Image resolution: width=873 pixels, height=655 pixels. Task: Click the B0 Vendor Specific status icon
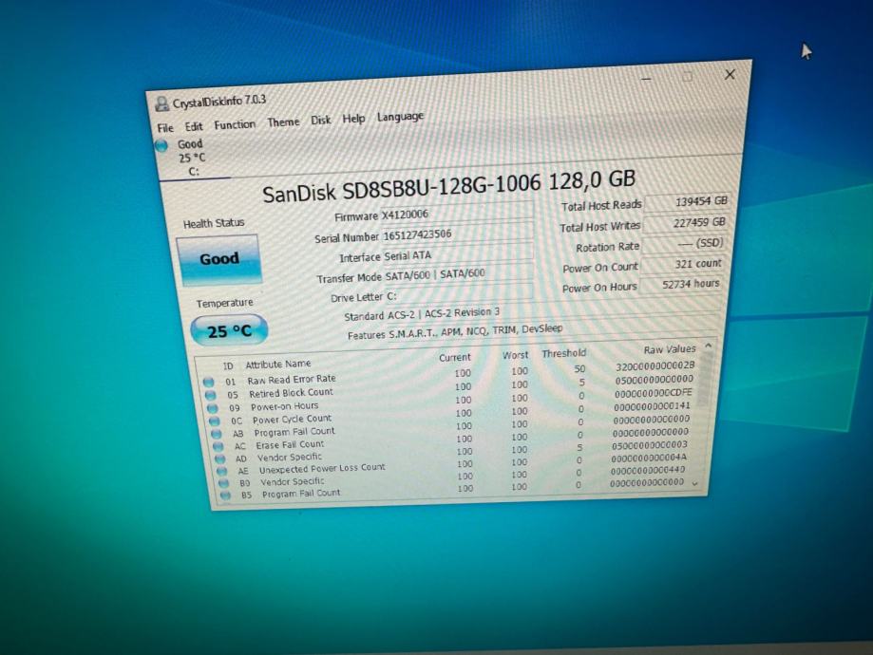224,483
